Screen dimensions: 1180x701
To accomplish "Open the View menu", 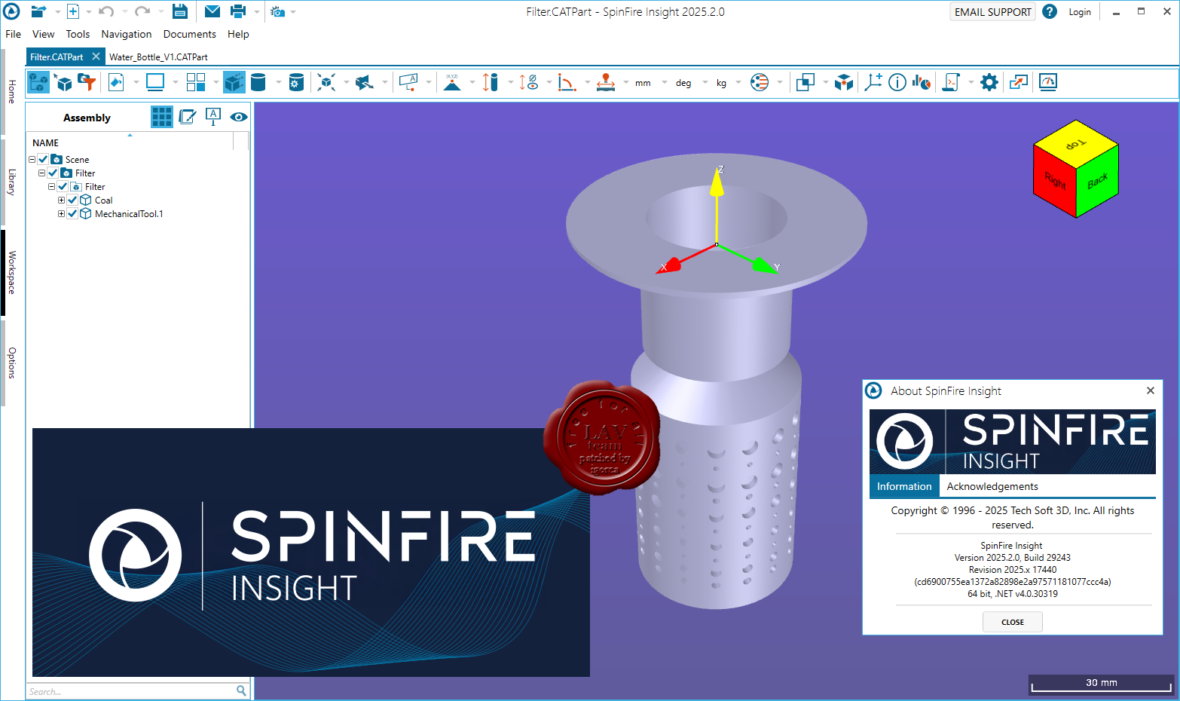I will tap(43, 34).
